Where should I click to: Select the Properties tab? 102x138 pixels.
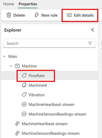click(28, 4)
